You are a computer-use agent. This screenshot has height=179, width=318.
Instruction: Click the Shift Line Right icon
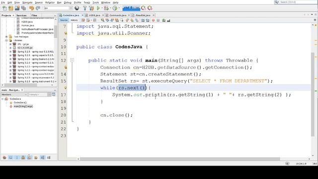point(148,20)
